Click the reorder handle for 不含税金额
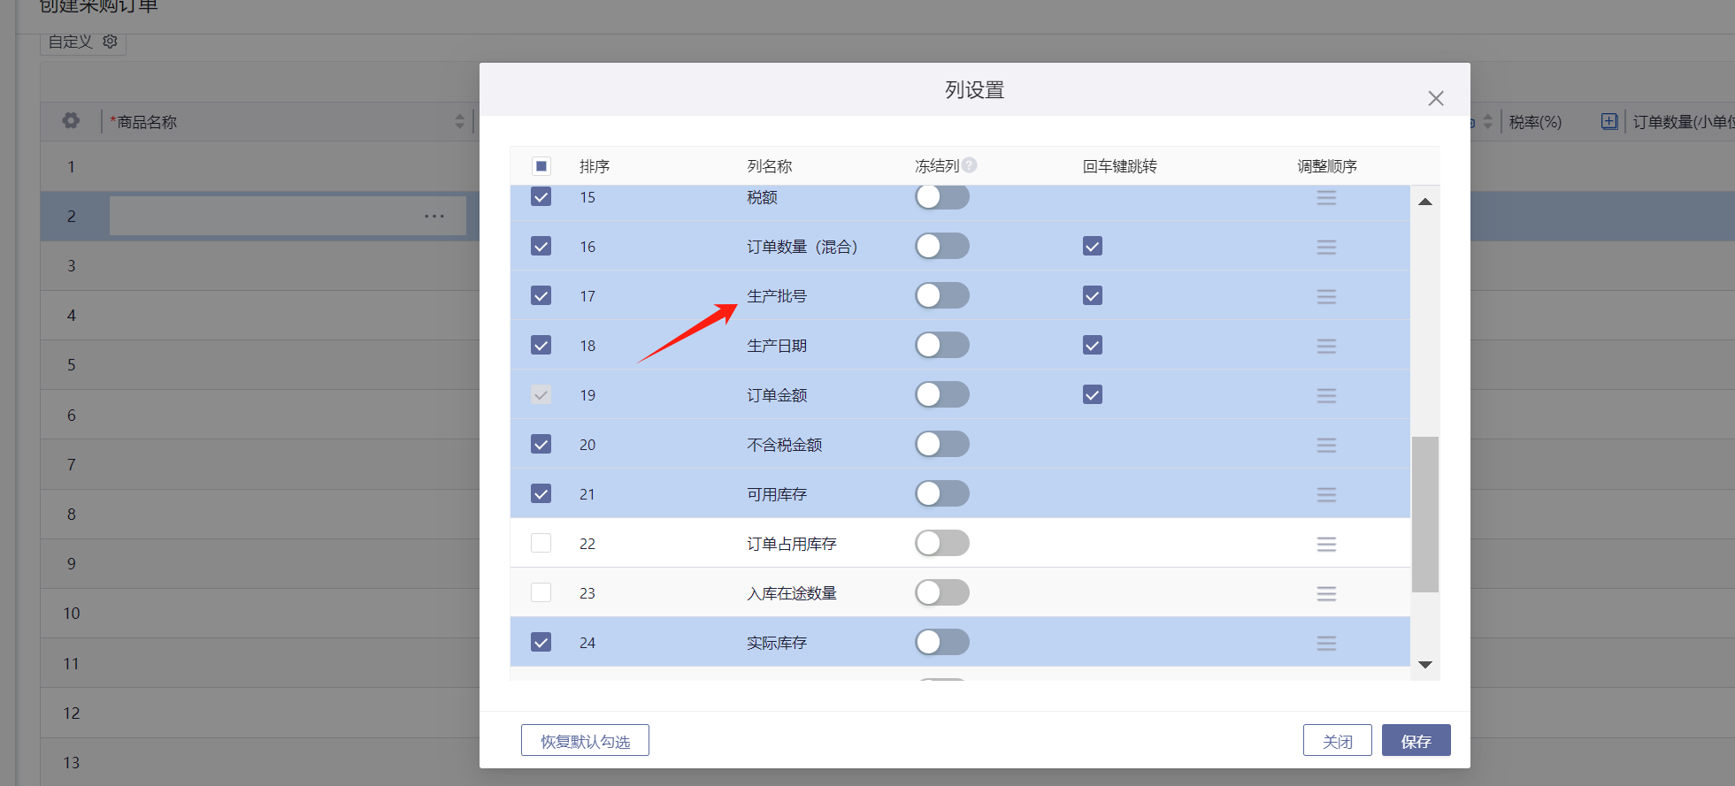Viewport: 1735px width, 786px height. coord(1326,446)
